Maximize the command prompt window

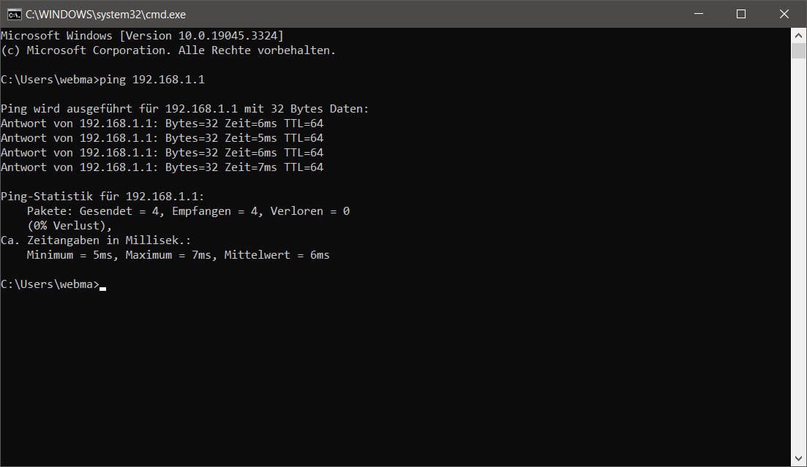tap(740, 14)
